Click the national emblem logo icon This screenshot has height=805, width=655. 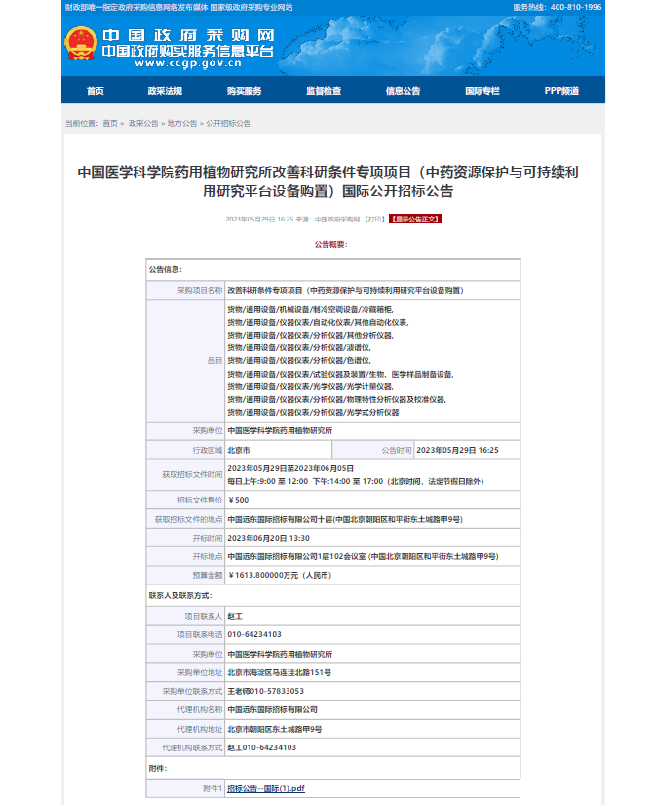click(81, 44)
